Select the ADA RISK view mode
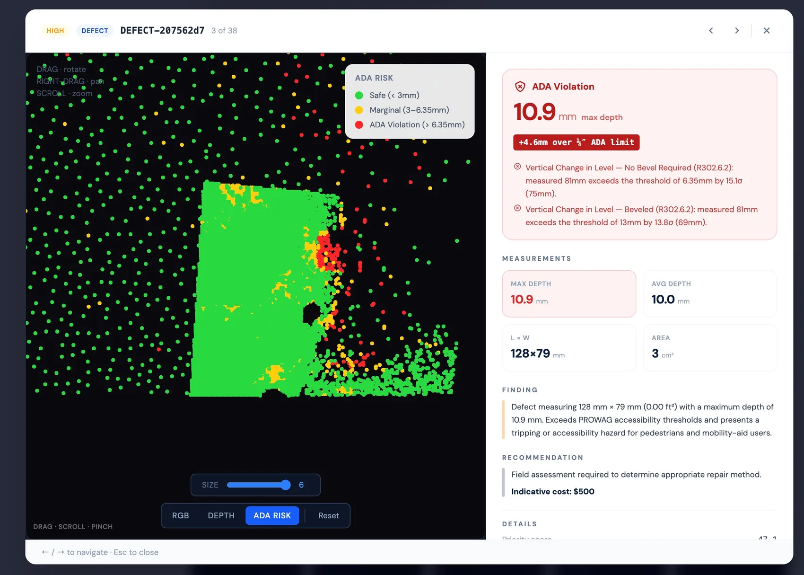The image size is (804, 575). point(272,515)
